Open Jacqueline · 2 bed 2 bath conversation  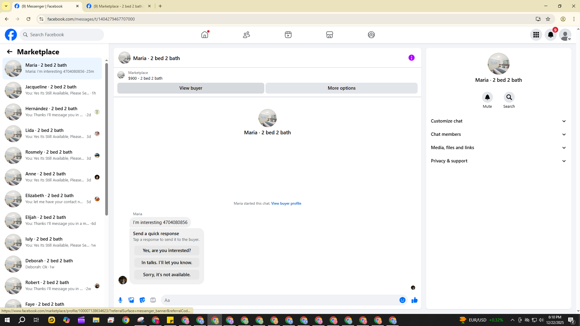52,90
